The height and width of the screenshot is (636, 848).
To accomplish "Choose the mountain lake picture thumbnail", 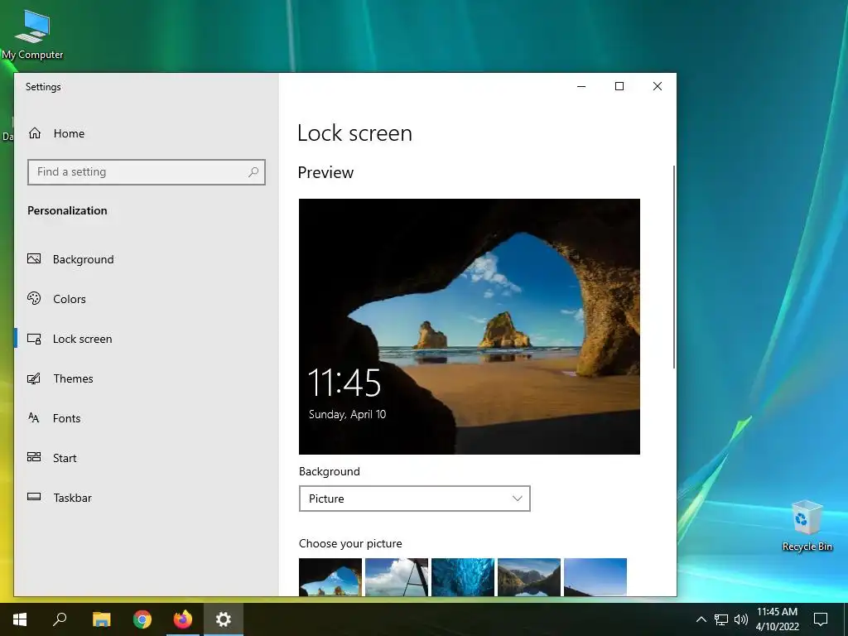I will [529, 577].
